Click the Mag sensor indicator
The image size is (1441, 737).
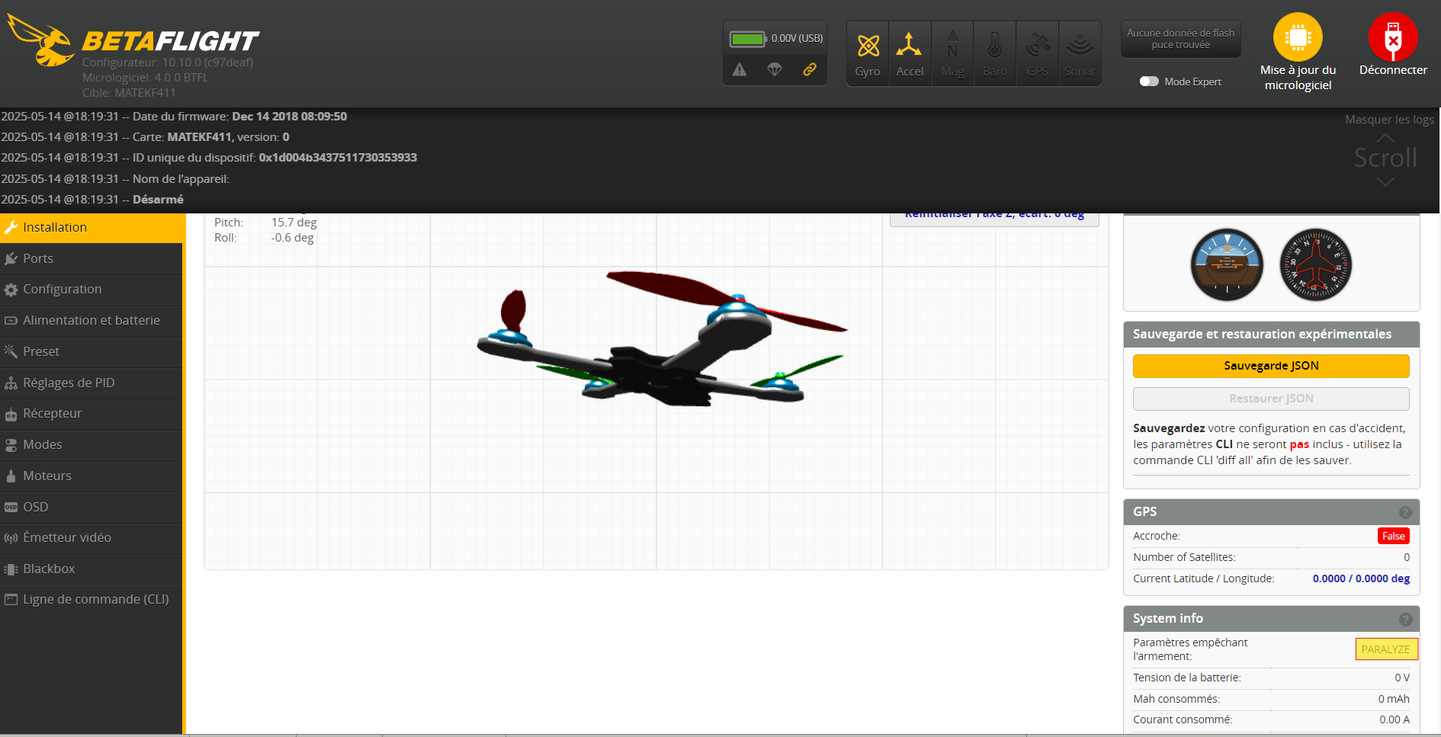(952, 46)
